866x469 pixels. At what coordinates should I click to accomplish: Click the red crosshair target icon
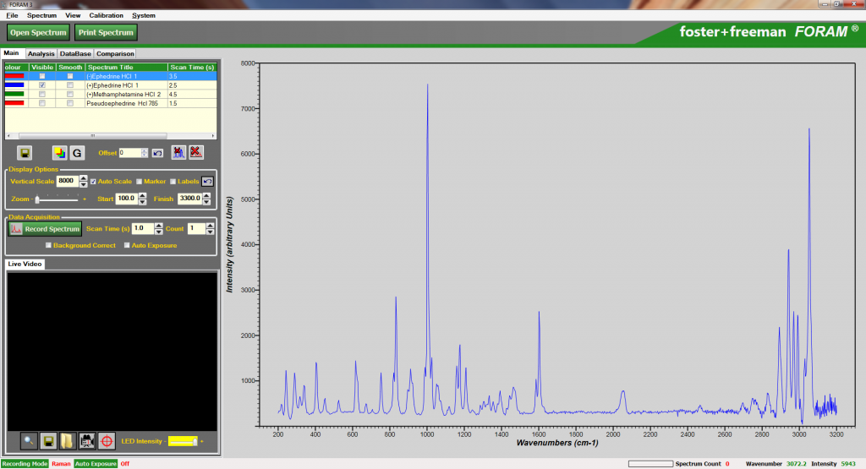coord(107,441)
